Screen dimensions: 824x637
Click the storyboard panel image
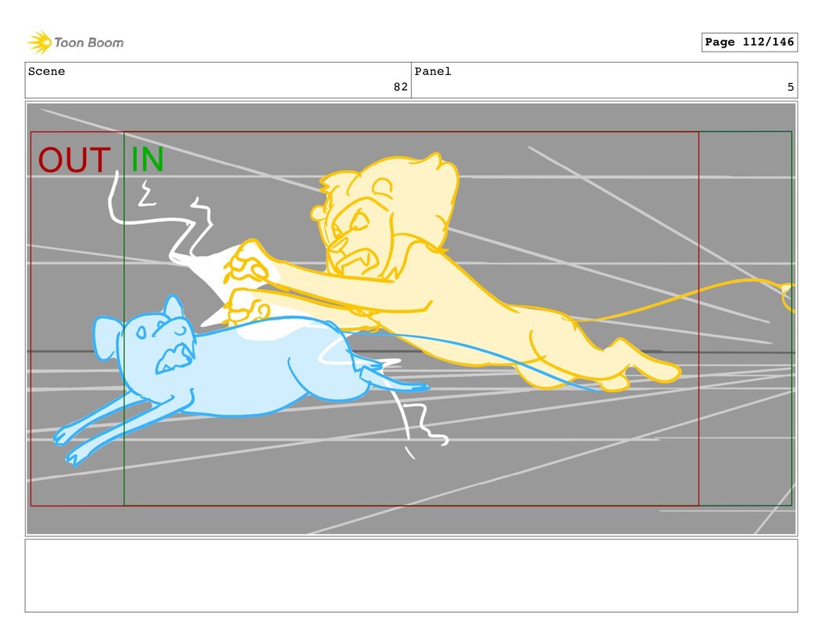[411, 318]
